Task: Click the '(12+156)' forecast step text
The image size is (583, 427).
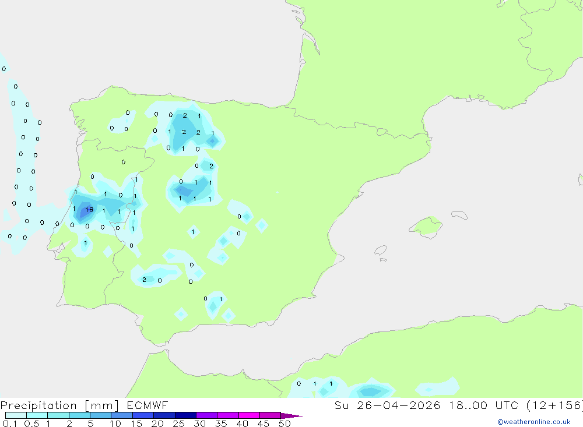Action: 554,405
